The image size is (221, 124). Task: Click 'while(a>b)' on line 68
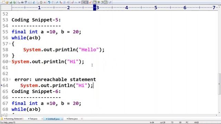click(26, 109)
